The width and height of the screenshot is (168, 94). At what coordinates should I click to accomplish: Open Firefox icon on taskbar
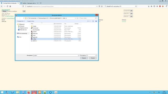pyautogui.click(x=29, y=92)
